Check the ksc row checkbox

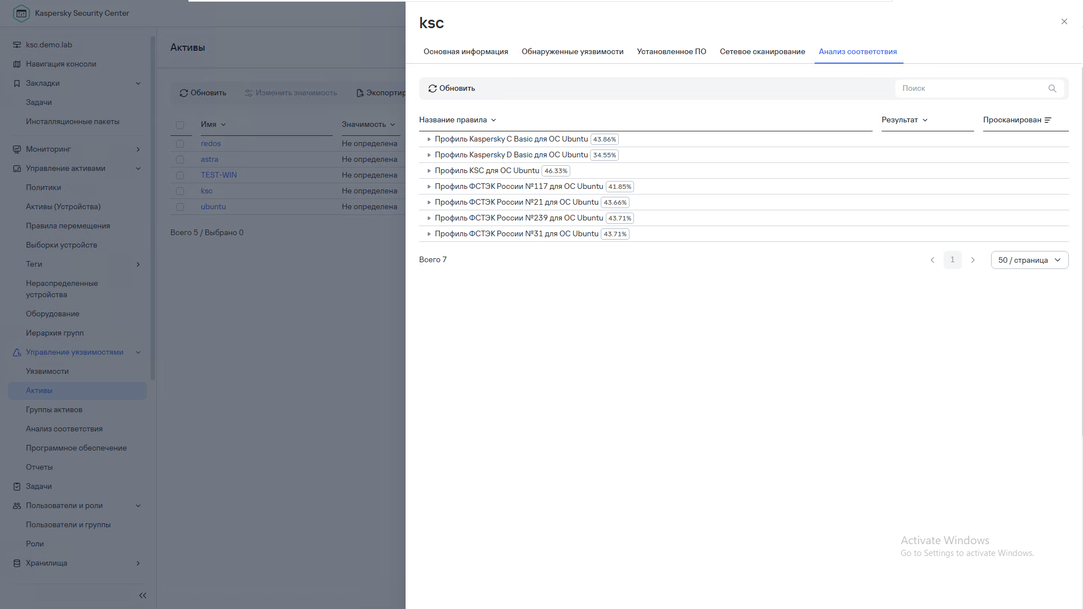pyautogui.click(x=180, y=192)
